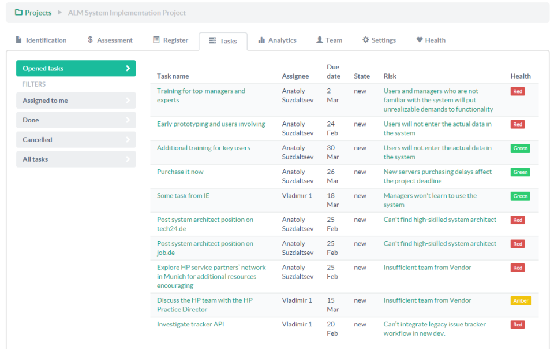Click the Health heart icon

point(420,40)
